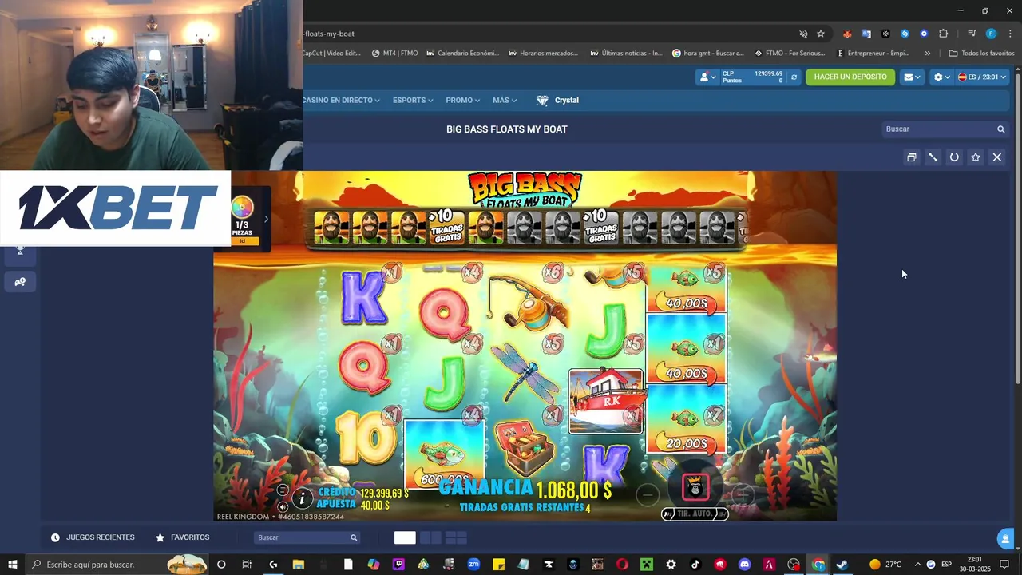Select the four-game layout view
Viewport: 1022px width, 575px height.
456,537
